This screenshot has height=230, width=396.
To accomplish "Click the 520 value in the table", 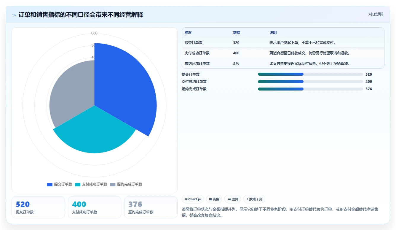I will click(236, 43).
